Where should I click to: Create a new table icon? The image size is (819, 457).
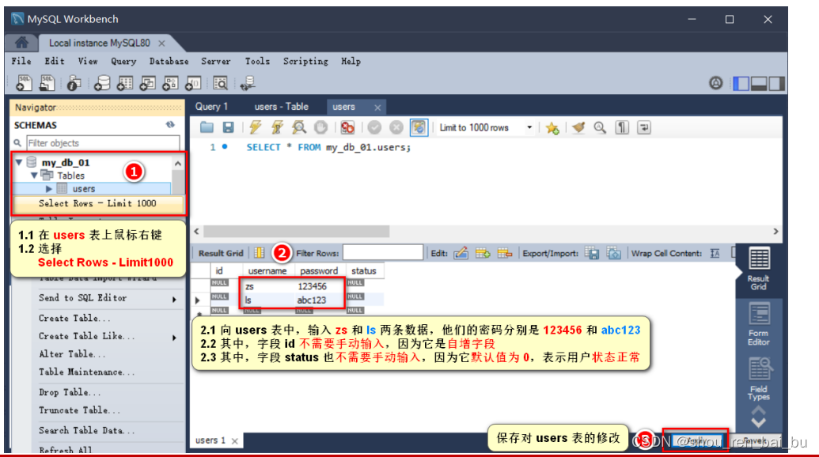coord(124,83)
